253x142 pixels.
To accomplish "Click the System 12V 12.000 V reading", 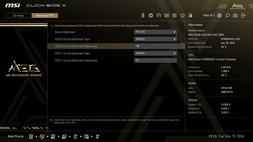I will point(226,105).
